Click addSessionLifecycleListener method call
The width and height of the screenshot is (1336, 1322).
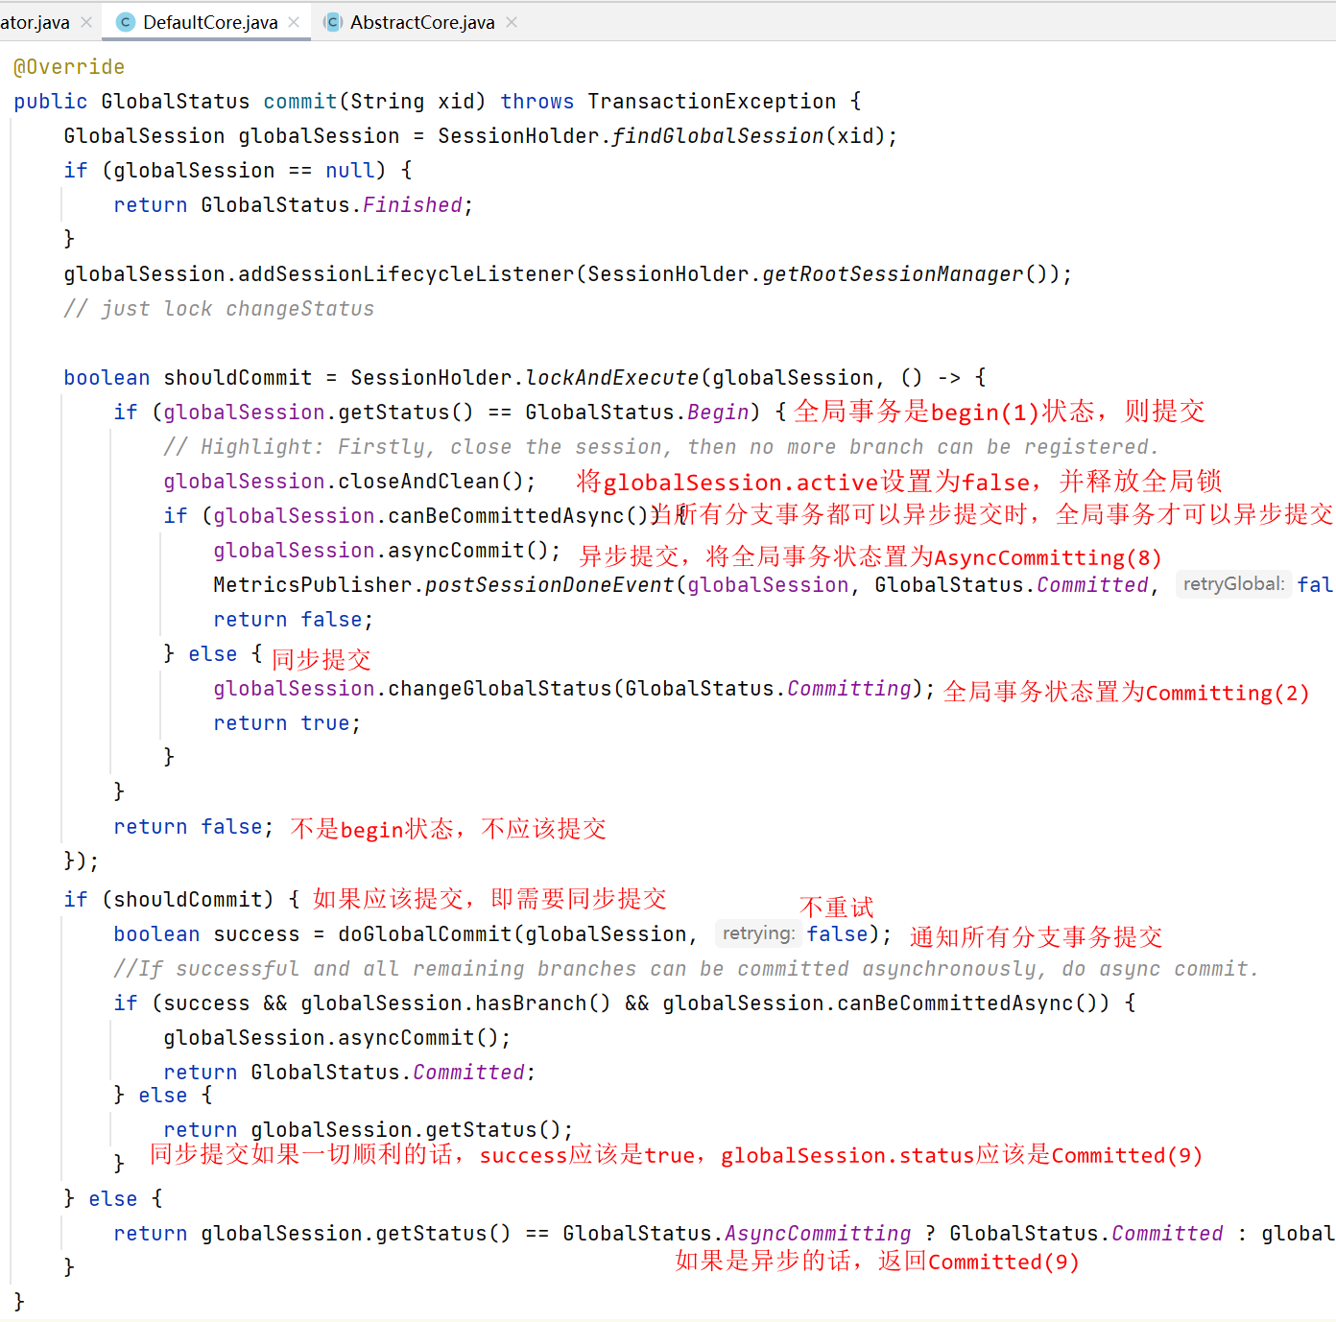(x=406, y=274)
